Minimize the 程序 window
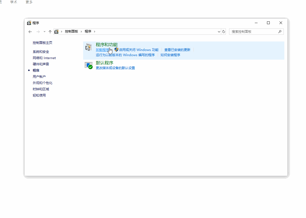This screenshot has height=218, width=306. tap(256, 23)
